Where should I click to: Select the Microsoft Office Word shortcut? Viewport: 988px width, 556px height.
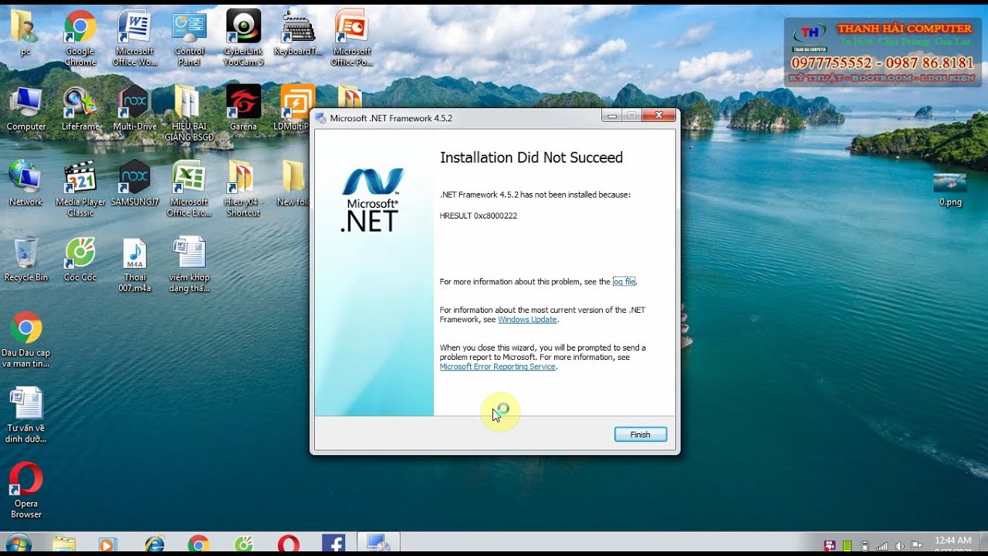[134, 39]
